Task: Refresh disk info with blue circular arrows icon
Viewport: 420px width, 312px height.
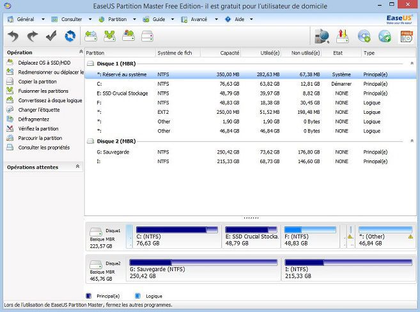Action: pos(70,36)
